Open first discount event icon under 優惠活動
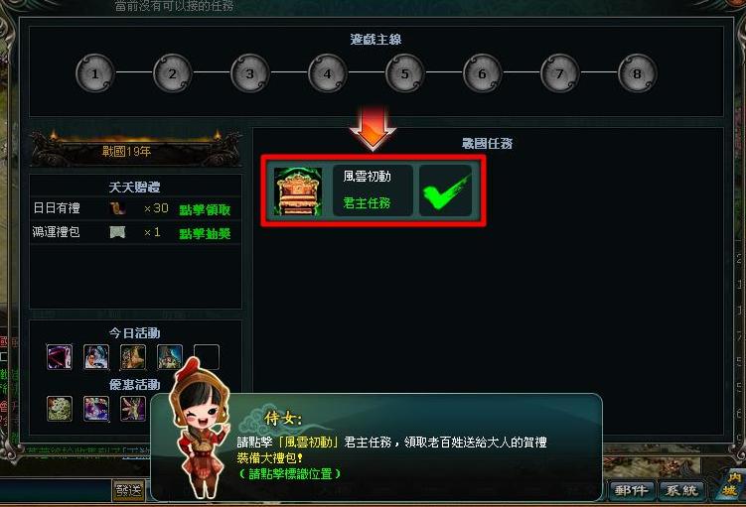Image resolution: width=746 pixels, height=507 pixels. 60,409
